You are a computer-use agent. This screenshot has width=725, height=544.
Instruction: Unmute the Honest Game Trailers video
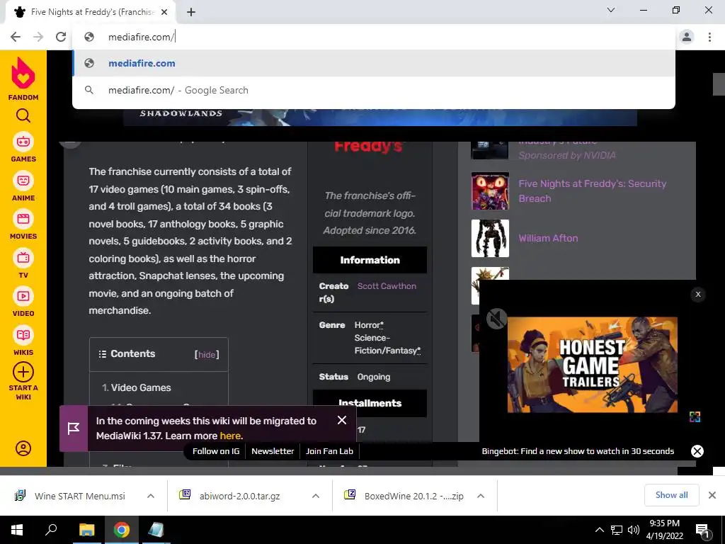(x=496, y=319)
